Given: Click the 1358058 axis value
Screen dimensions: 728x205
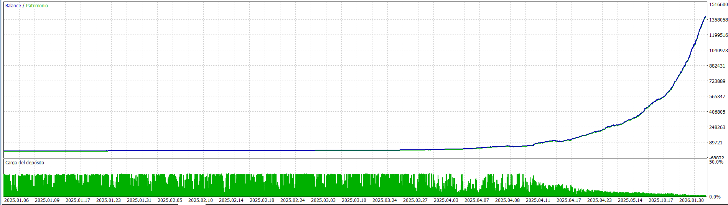Looking at the screenshot, I should (718, 20).
